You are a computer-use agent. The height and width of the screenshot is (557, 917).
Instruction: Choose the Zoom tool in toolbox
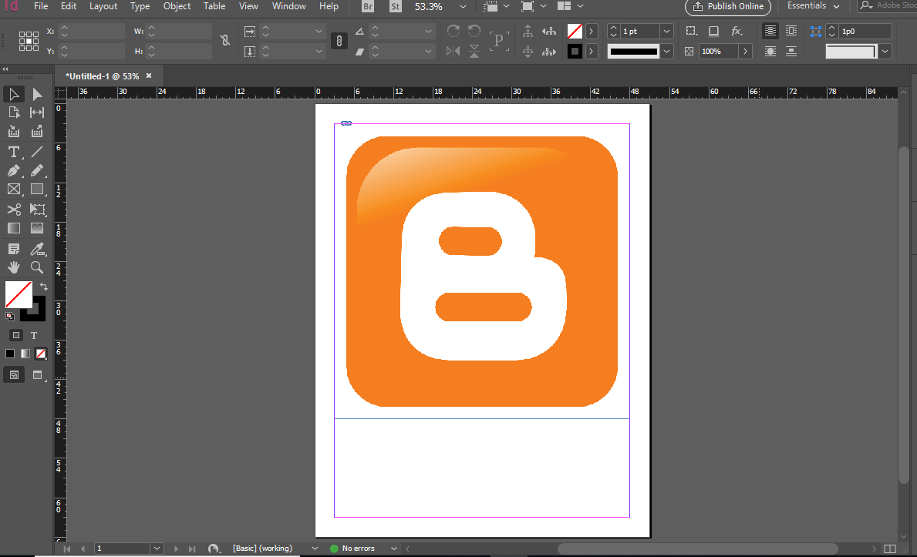point(36,267)
